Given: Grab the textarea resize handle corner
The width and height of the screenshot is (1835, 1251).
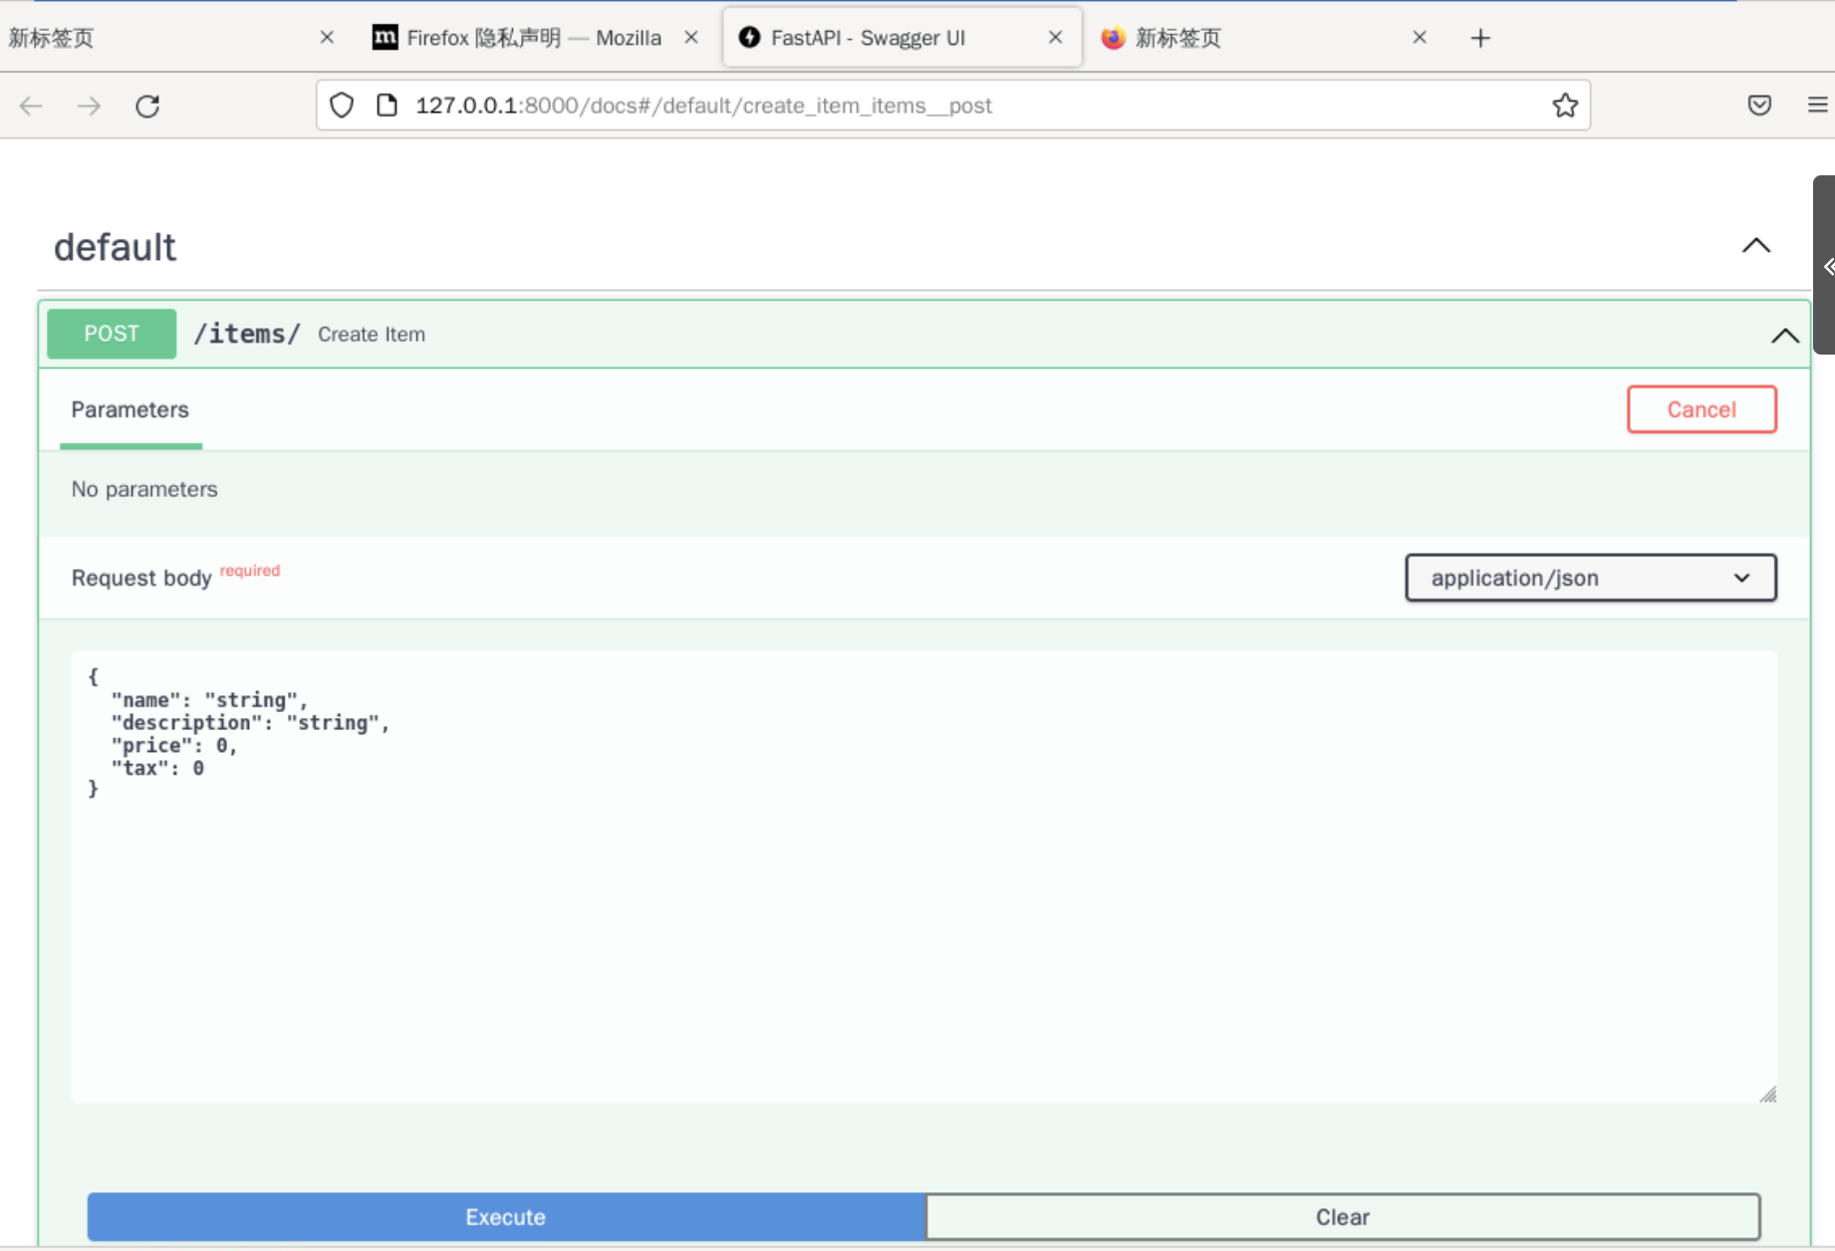Looking at the screenshot, I should [1767, 1094].
